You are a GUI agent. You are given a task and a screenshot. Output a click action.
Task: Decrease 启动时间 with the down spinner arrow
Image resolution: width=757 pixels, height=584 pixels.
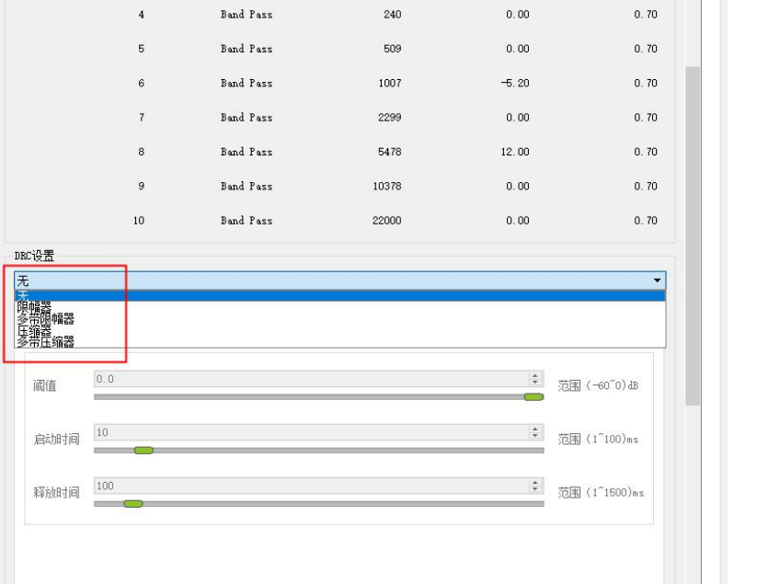point(535,436)
